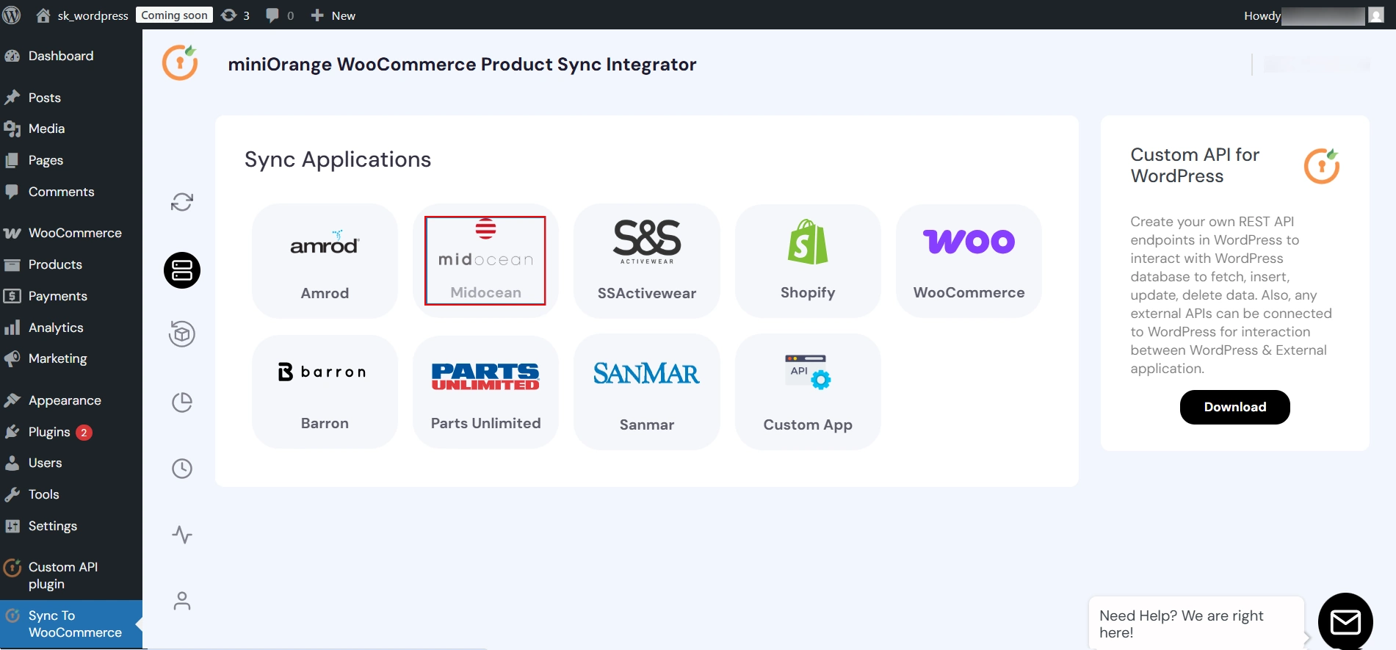Viewport: 1396px width, 650px height.
Task: Select the Barron application card
Action: [325, 391]
